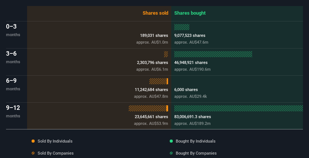The width and height of the screenshot is (309, 158).
Task: Toggle the Sold By Companies legend label
Action: pyautogui.click(x=56, y=153)
